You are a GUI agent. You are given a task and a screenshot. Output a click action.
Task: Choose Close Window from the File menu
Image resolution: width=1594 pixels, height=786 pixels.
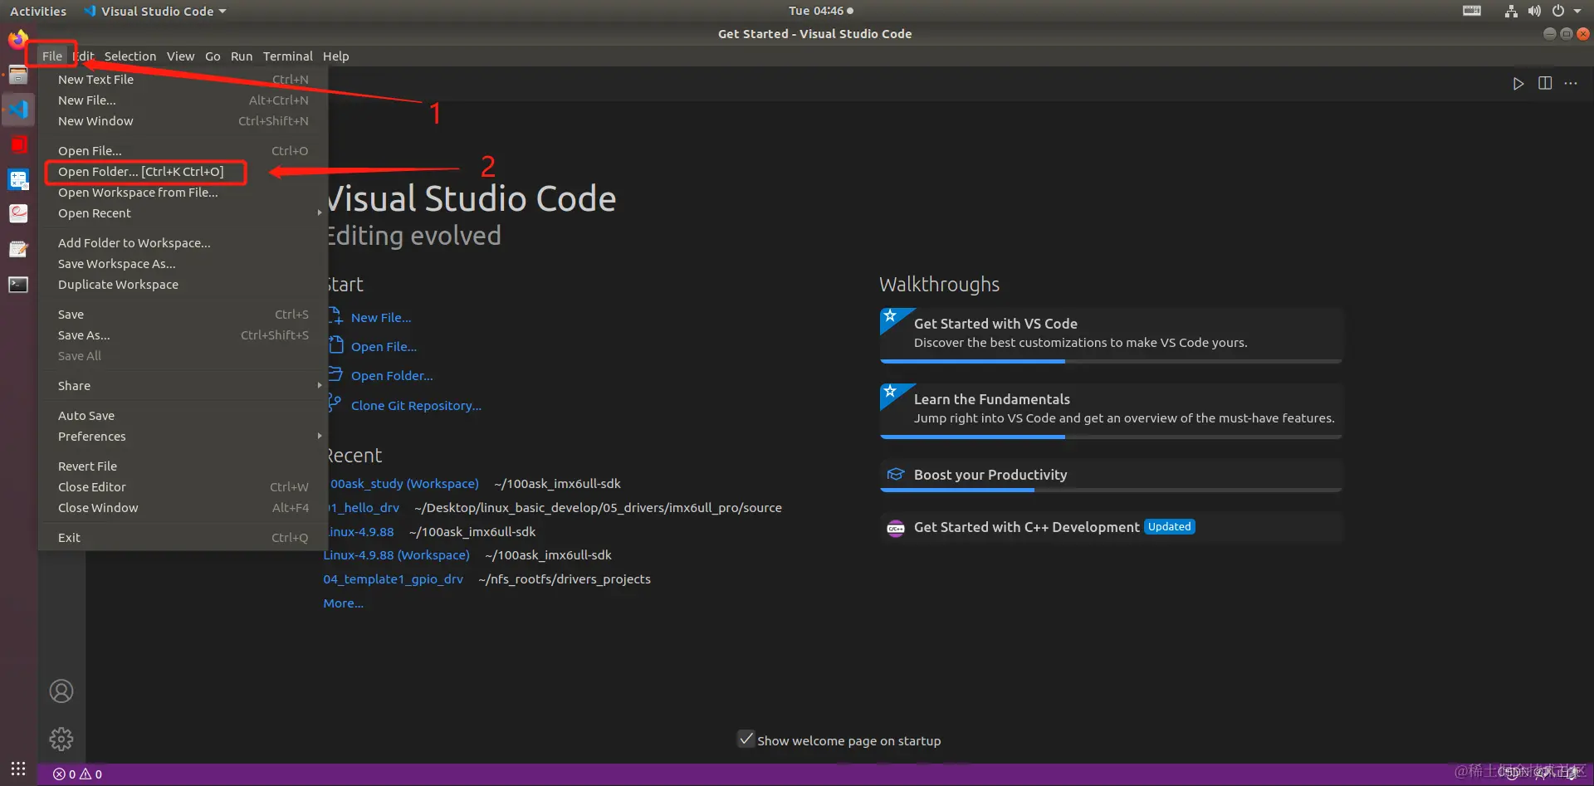pos(183,508)
